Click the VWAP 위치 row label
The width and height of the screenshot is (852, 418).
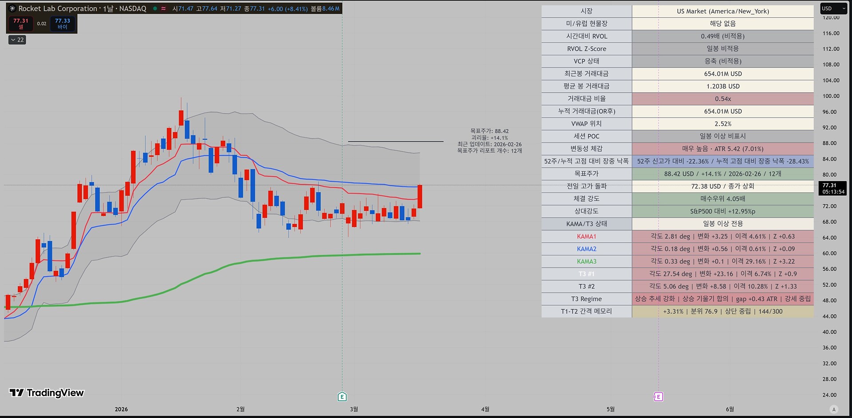(x=587, y=124)
